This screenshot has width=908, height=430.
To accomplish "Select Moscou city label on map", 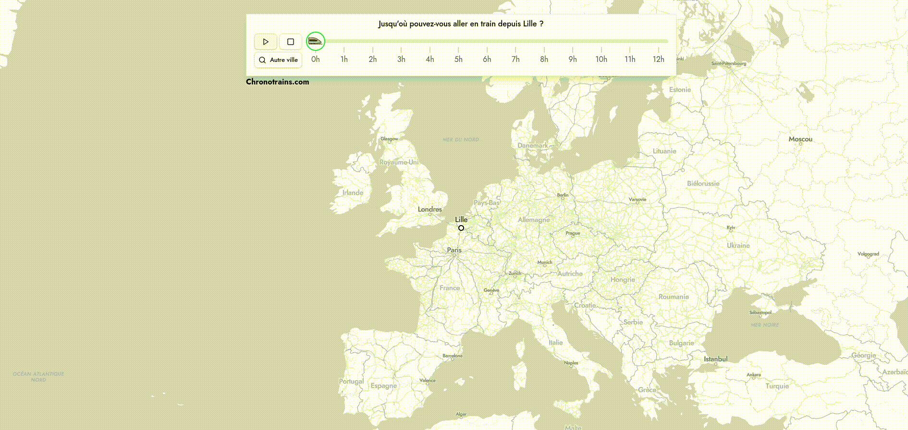I will (800, 139).
